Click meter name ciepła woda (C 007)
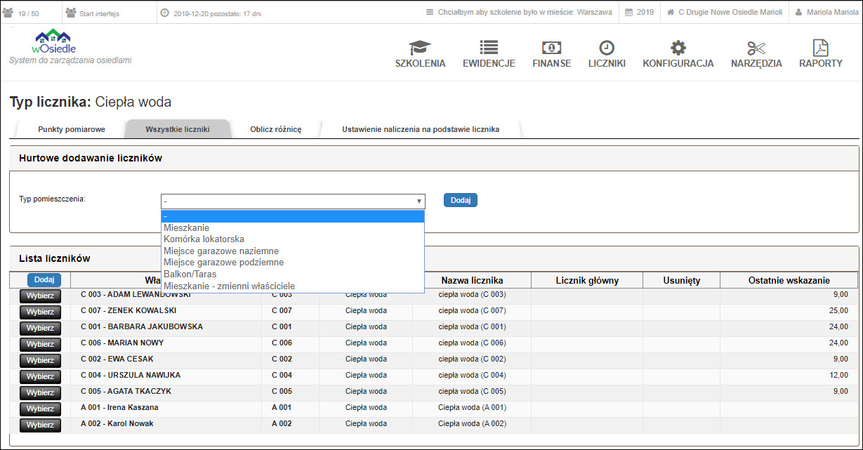 pyautogui.click(x=472, y=310)
